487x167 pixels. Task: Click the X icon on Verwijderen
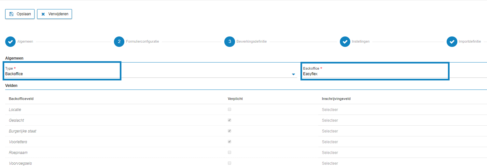43,14
